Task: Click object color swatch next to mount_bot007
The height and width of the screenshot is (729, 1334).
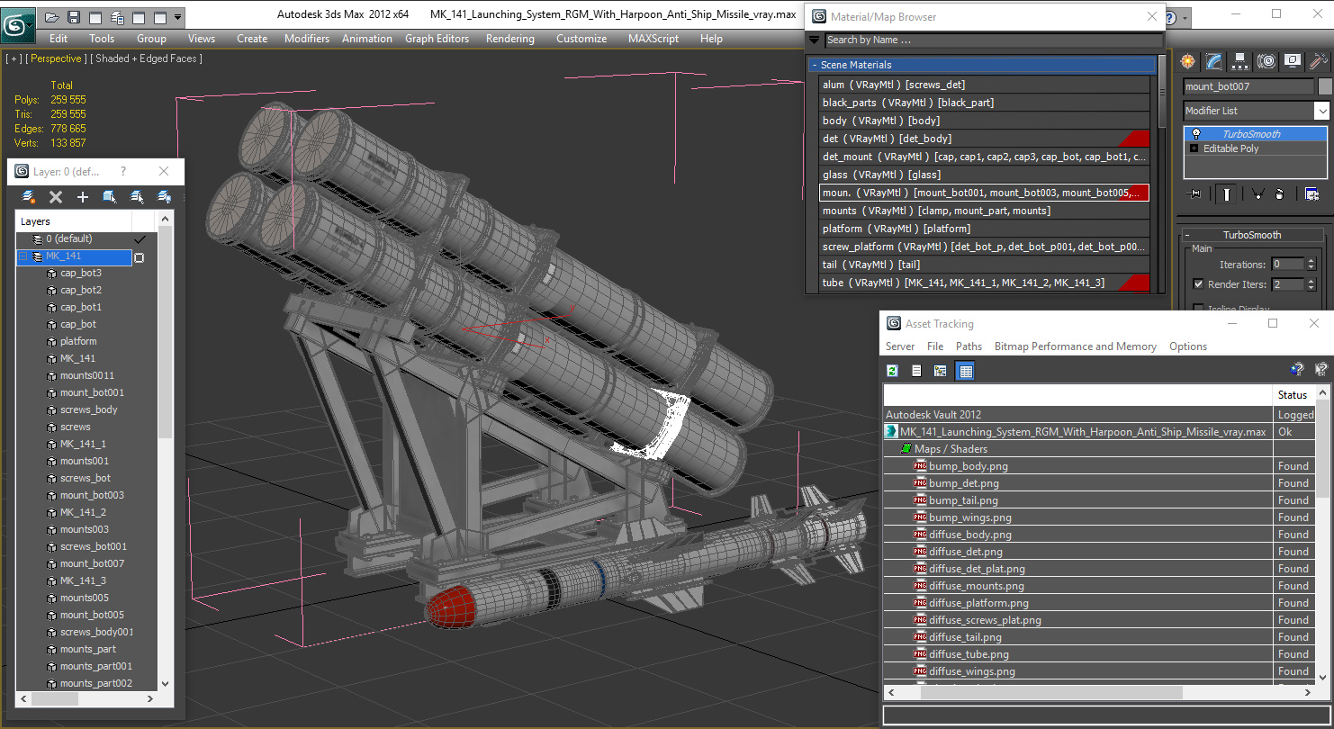Action: [x=1325, y=86]
